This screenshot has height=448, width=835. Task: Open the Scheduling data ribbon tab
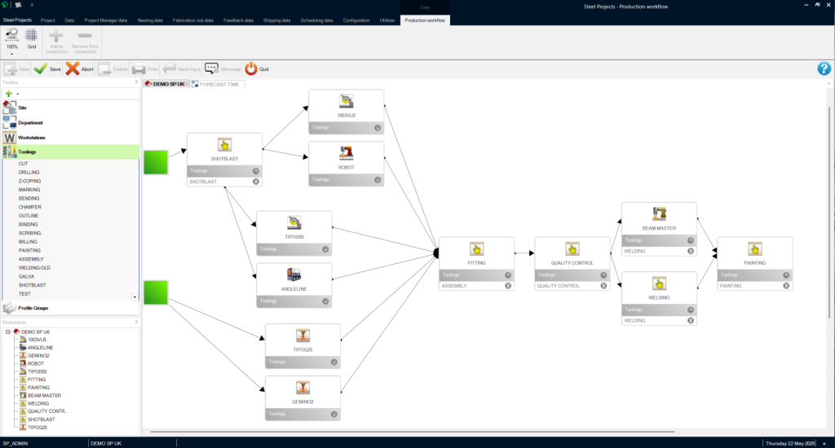coord(316,20)
